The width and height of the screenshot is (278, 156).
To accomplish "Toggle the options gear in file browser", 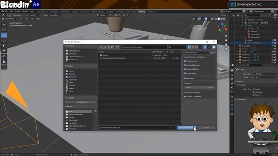I will (214, 47).
